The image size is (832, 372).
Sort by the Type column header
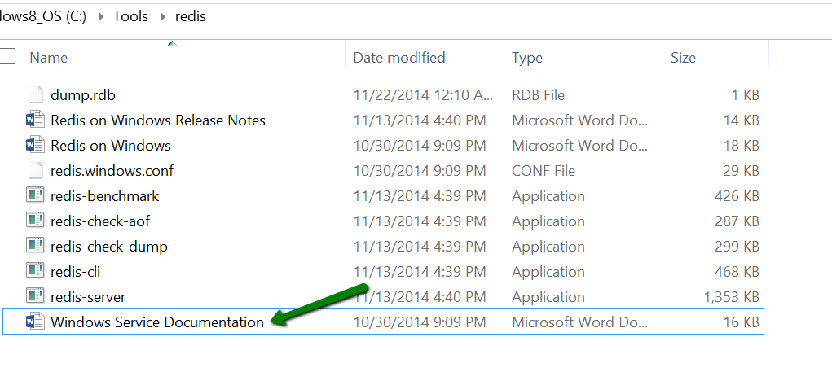527,58
